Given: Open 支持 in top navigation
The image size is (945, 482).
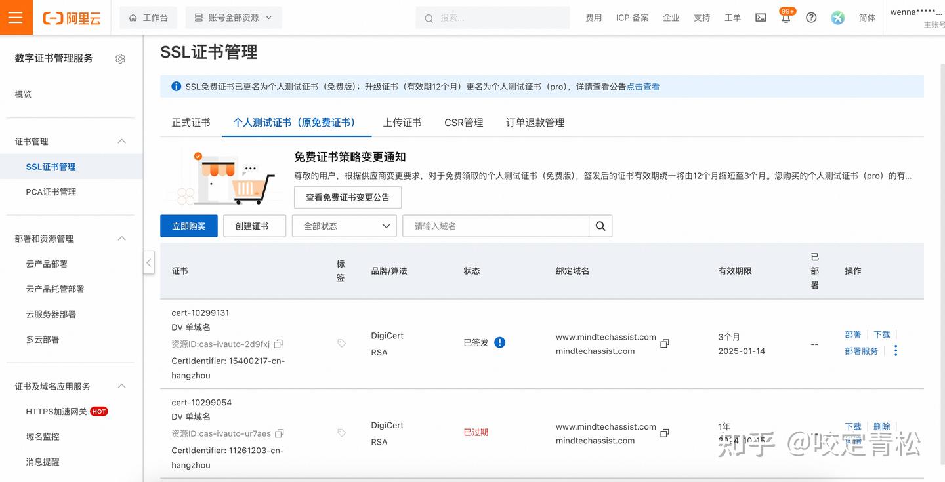Looking at the screenshot, I should [x=702, y=18].
